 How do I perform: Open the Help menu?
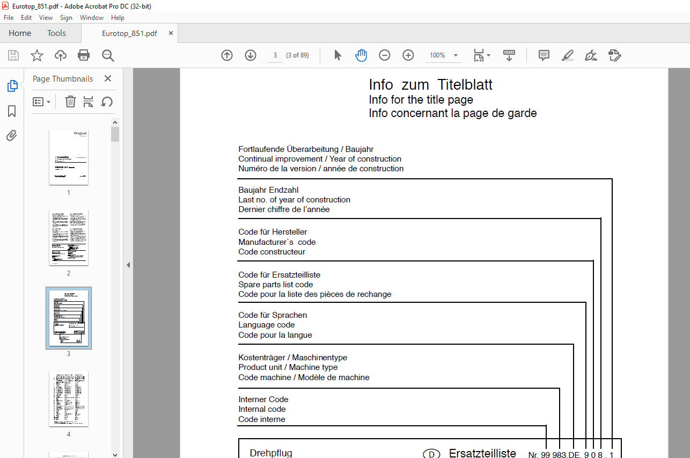[x=118, y=18]
